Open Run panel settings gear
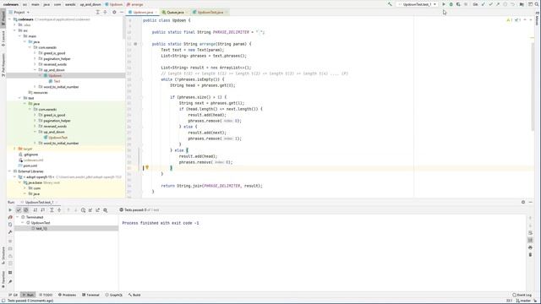Viewport: 541px width, 304px height. coord(523,202)
